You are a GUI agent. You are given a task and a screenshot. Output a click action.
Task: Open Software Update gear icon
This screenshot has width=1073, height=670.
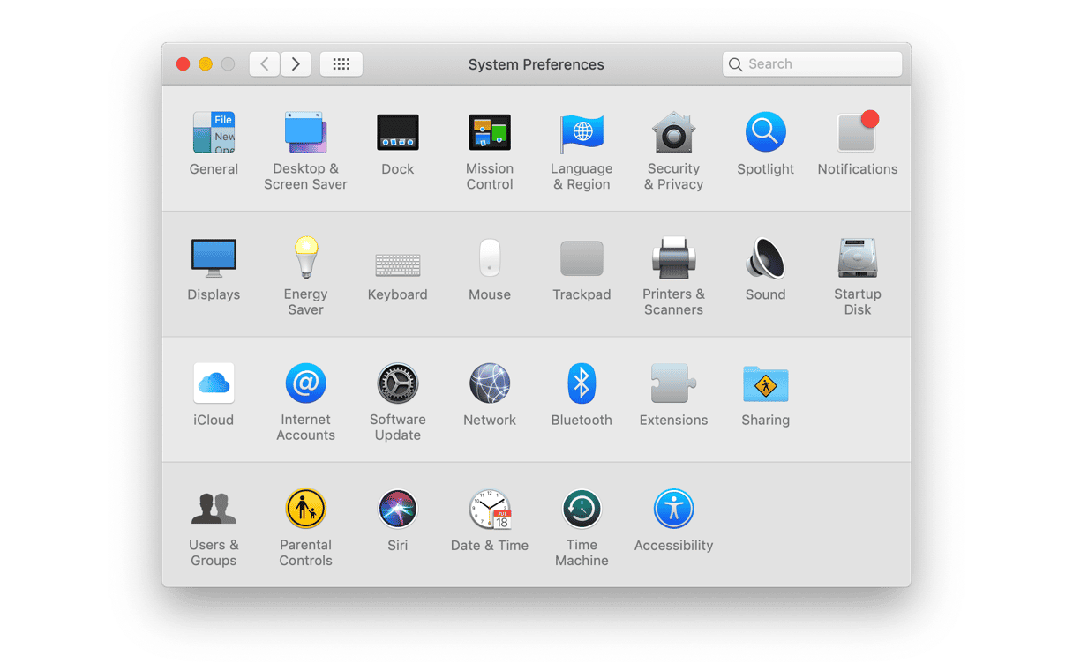tap(397, 384)
